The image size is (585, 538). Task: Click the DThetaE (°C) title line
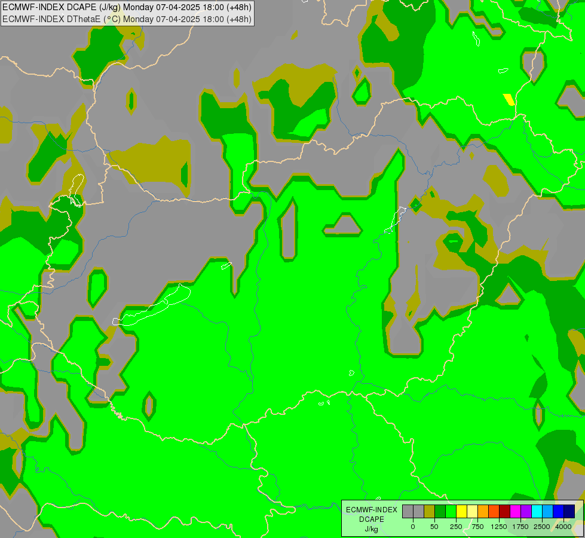(x=127, y=19)
